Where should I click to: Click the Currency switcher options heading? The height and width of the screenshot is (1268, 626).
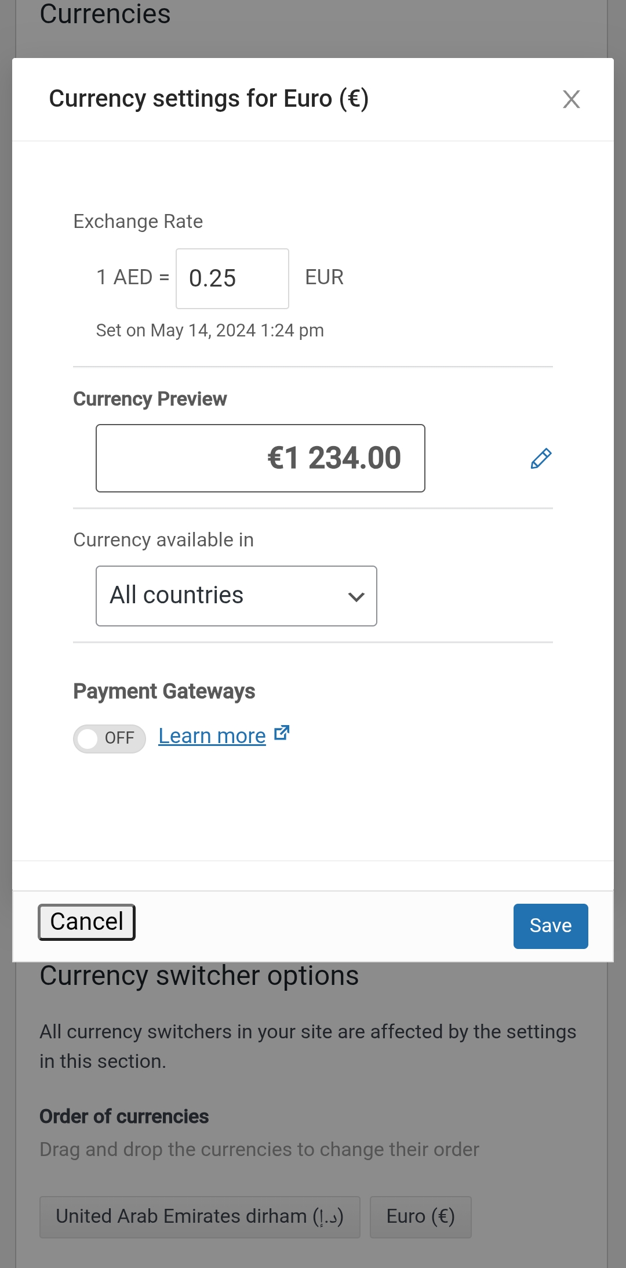coord(199,976)
